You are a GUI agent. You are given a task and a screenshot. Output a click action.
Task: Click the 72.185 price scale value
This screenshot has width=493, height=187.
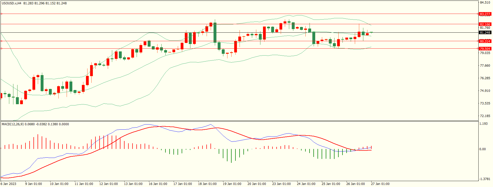tap(485, 116)
